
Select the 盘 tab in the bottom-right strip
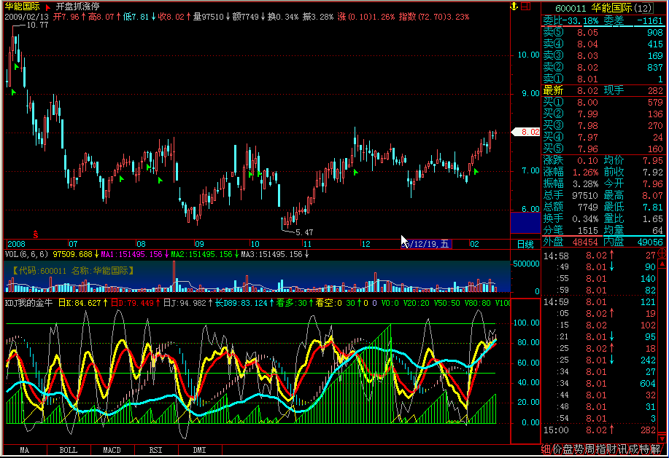568,449
